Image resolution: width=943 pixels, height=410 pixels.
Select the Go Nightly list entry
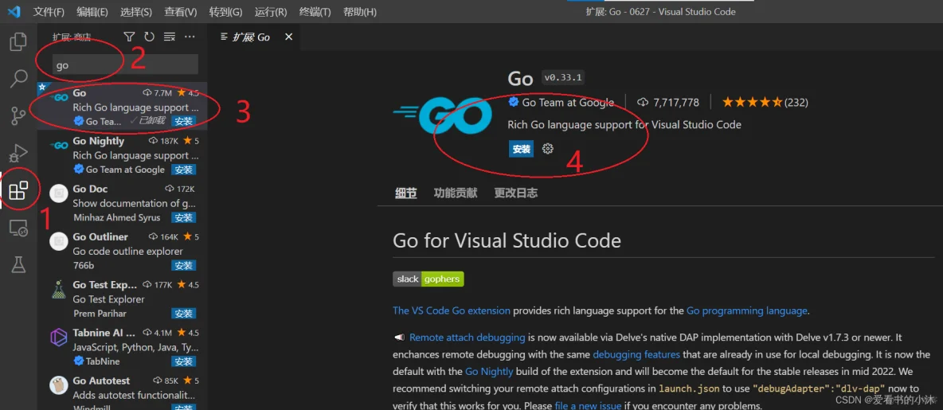coord(123,154)
